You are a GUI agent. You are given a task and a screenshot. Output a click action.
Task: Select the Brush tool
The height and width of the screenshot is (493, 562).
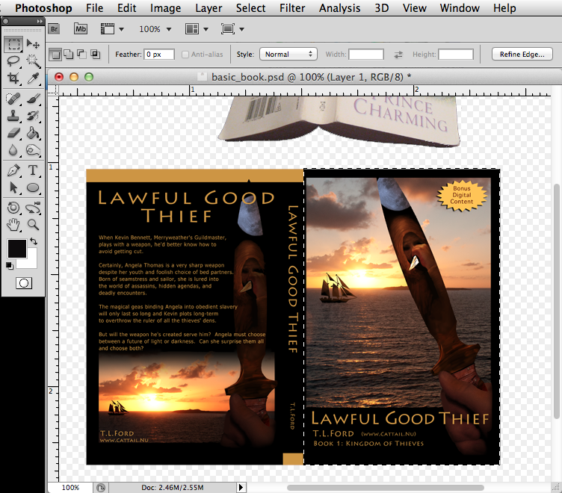tap(33, 99)
